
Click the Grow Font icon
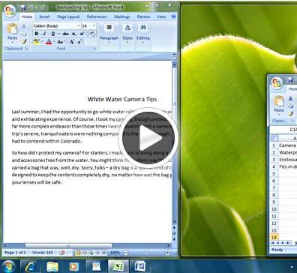(72, 42)
